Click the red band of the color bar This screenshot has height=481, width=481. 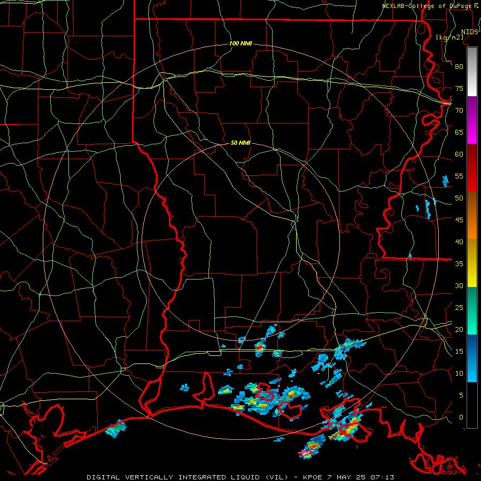(x=472, y=168)
